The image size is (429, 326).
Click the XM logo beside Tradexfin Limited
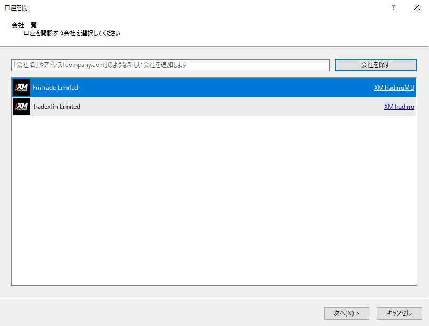22,107
